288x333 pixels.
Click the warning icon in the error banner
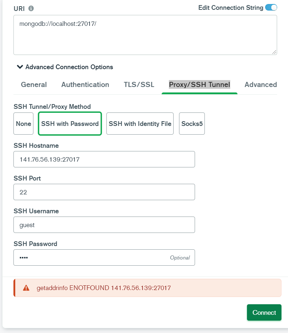pos(26,288)
